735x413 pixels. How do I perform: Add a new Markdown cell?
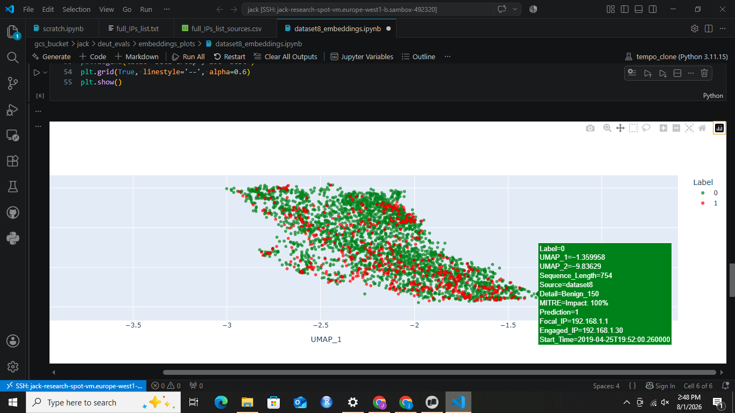click(x=137, y=56)
